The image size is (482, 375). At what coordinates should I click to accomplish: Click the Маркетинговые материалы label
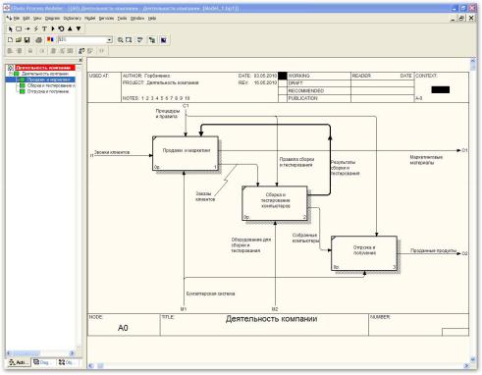pos(426,160)
